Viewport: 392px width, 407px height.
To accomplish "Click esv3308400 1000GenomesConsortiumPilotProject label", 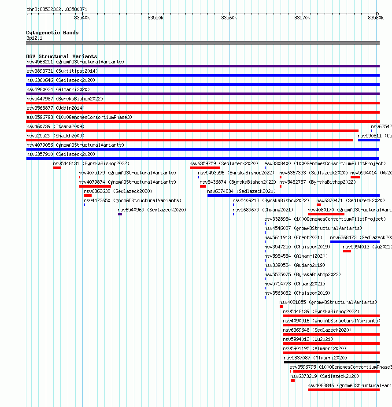I will 325,163.
